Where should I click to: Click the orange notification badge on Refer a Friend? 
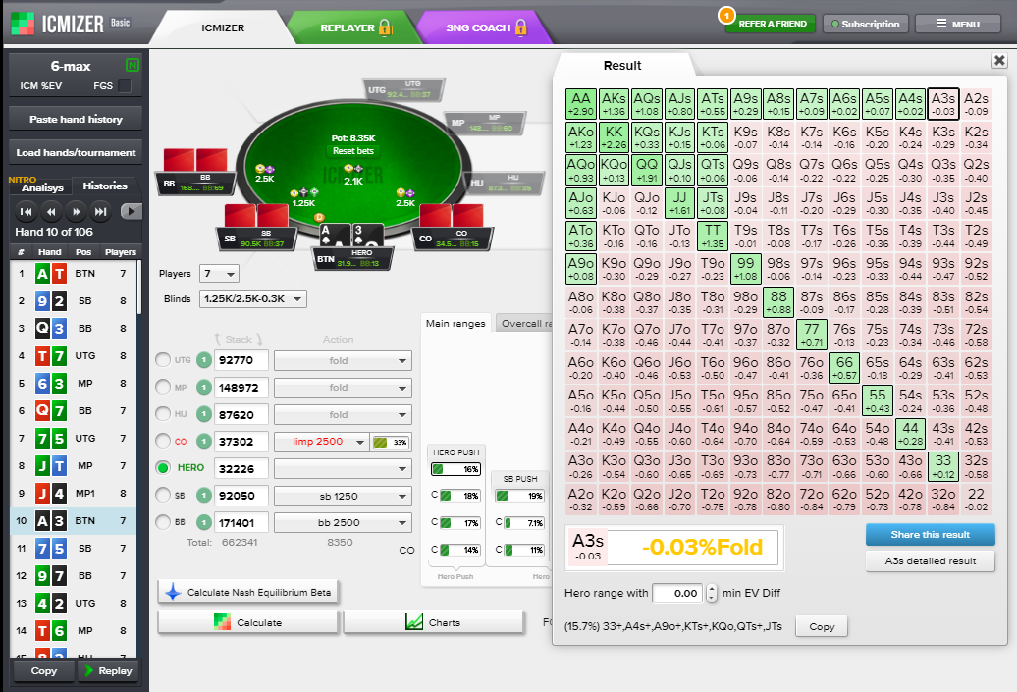coord(726,15)
